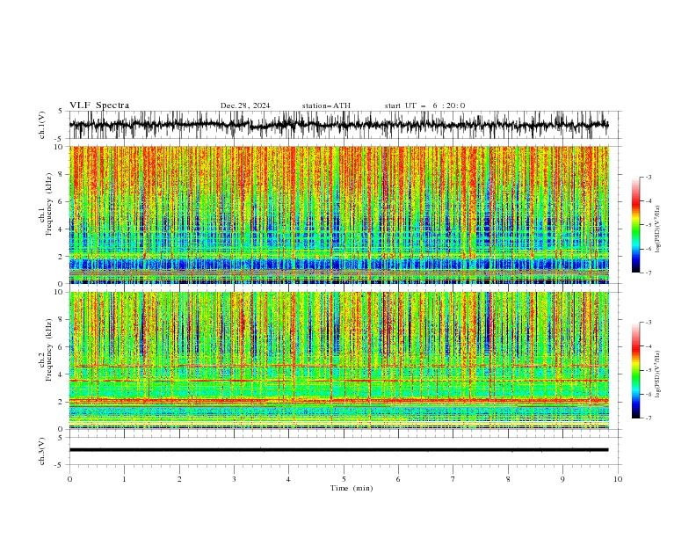Click the "-5" tick on ch.3(V) axis
The image size is (696, 538).
point(60,465)
